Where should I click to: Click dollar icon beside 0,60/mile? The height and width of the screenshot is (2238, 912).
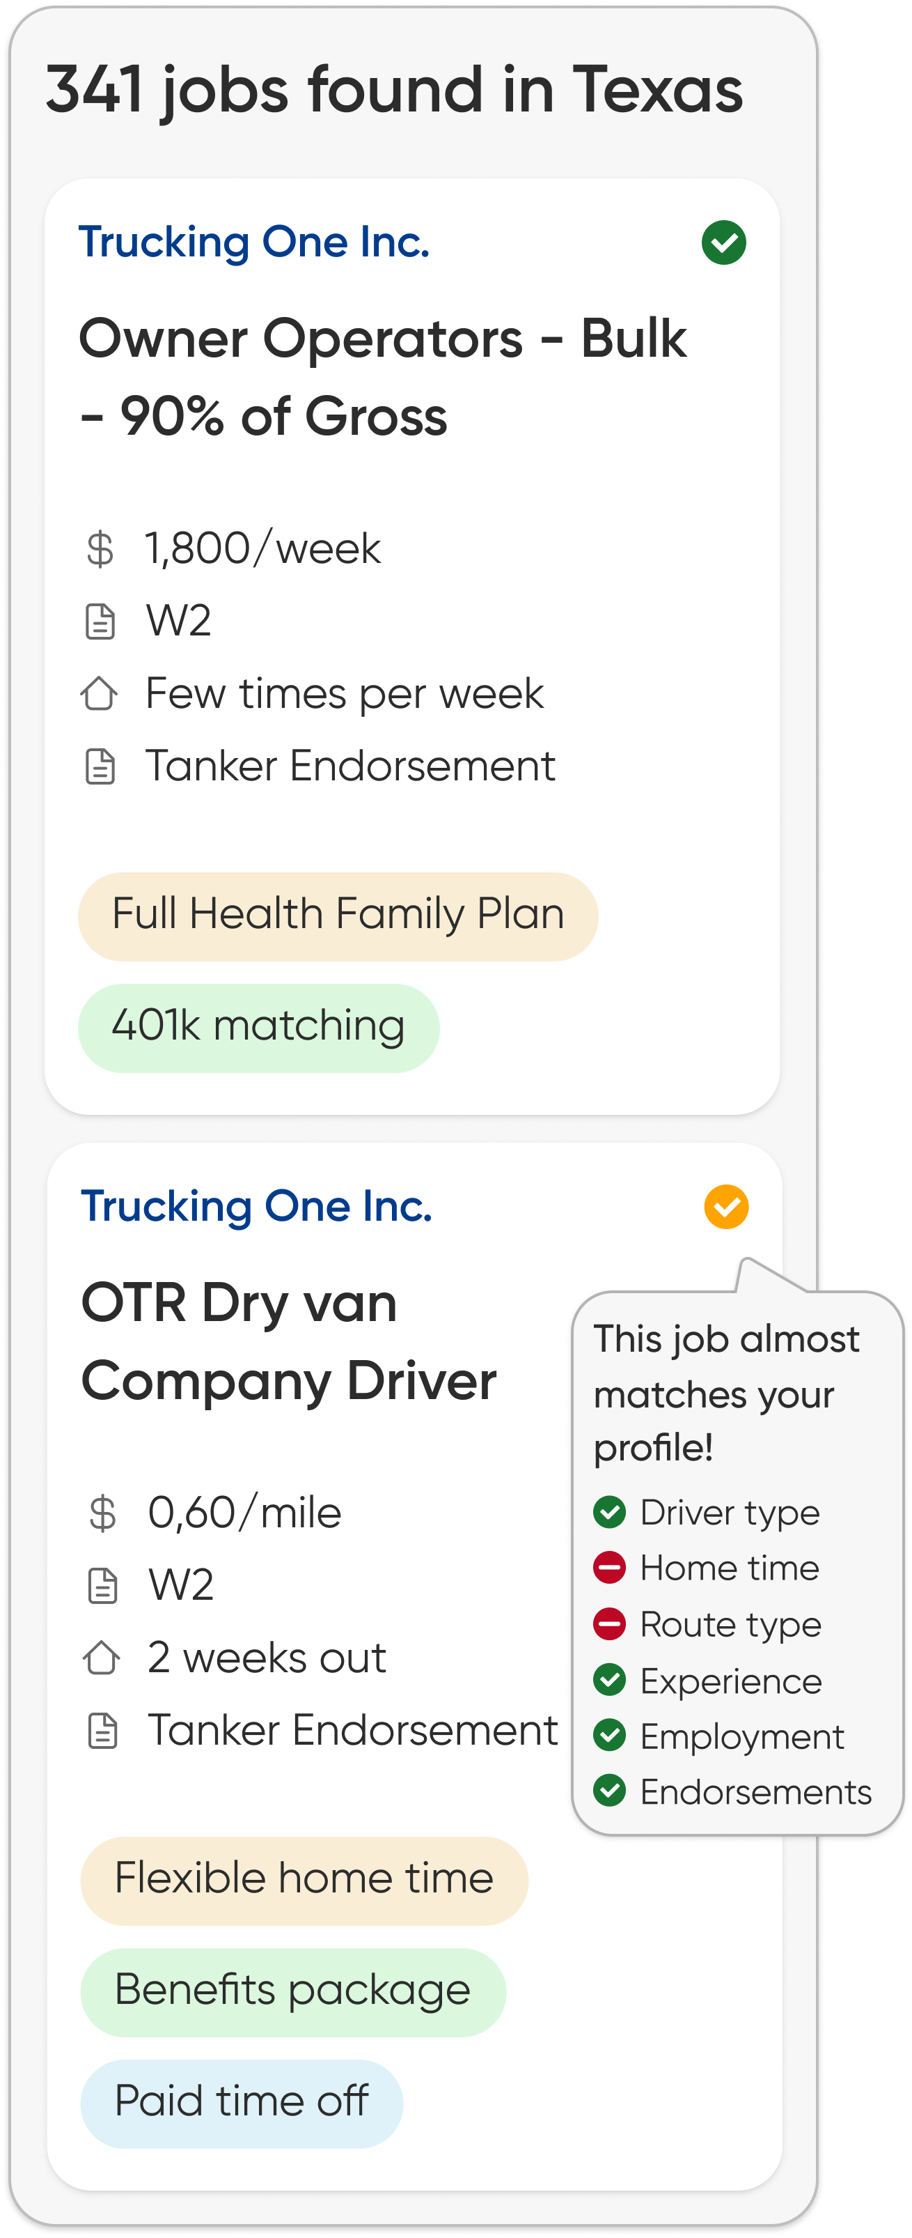[102, 1513]
